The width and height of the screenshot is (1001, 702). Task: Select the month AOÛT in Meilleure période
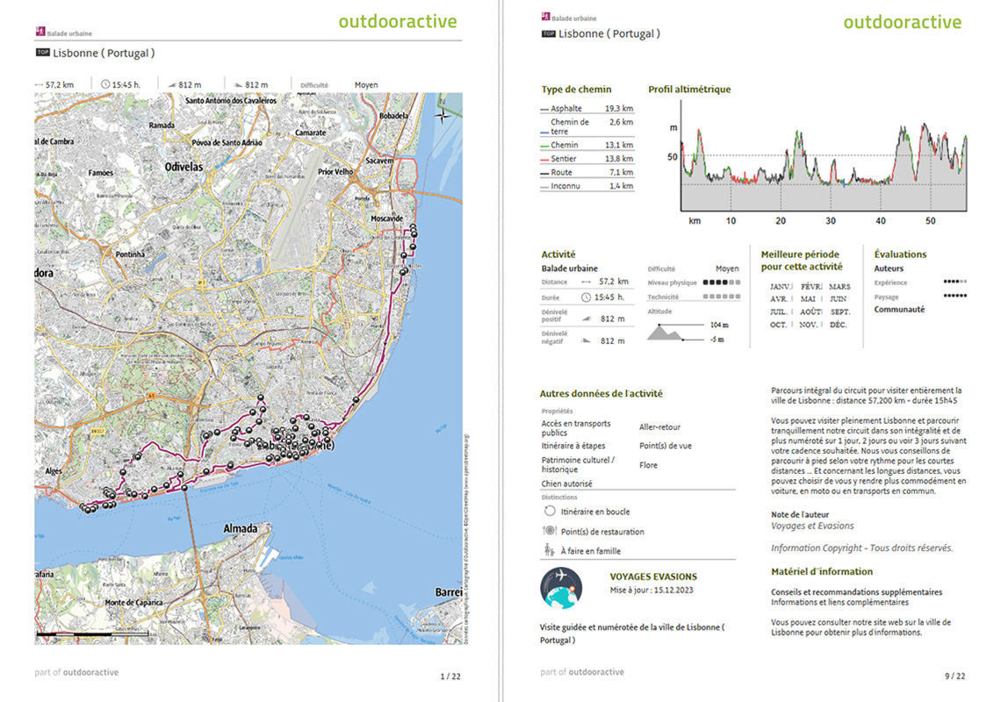click(x=810, y=312)
